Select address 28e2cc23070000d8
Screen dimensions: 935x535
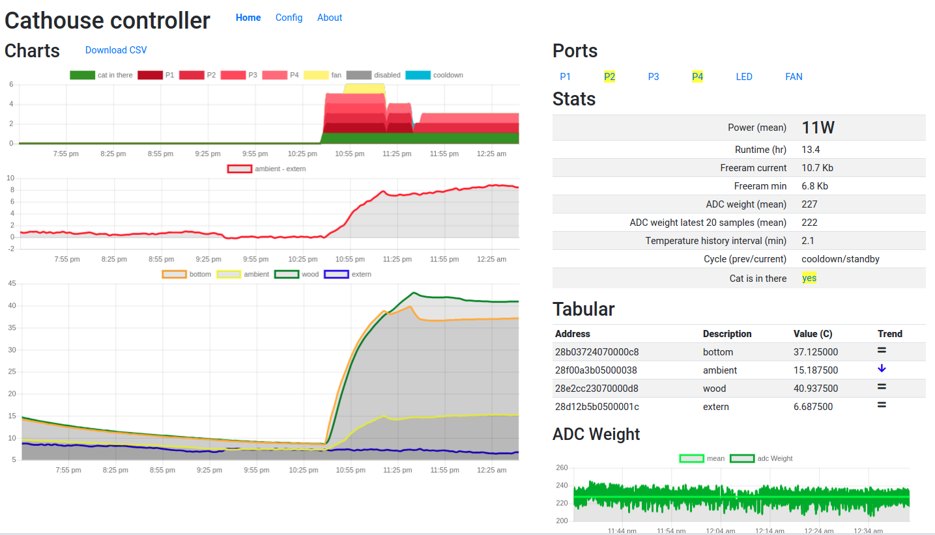(597, 389)
